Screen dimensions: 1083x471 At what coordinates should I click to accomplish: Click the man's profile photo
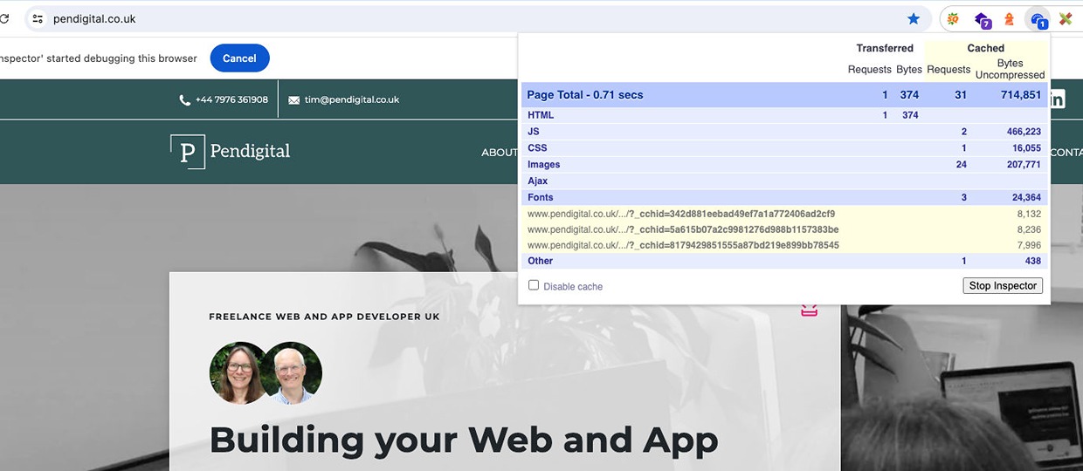pos(293,372)
